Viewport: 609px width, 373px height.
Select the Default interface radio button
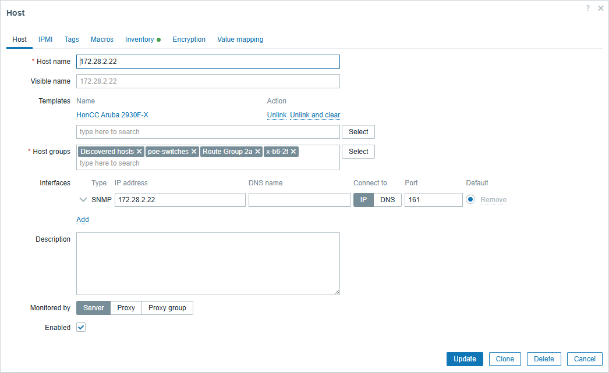coord(470,199)
